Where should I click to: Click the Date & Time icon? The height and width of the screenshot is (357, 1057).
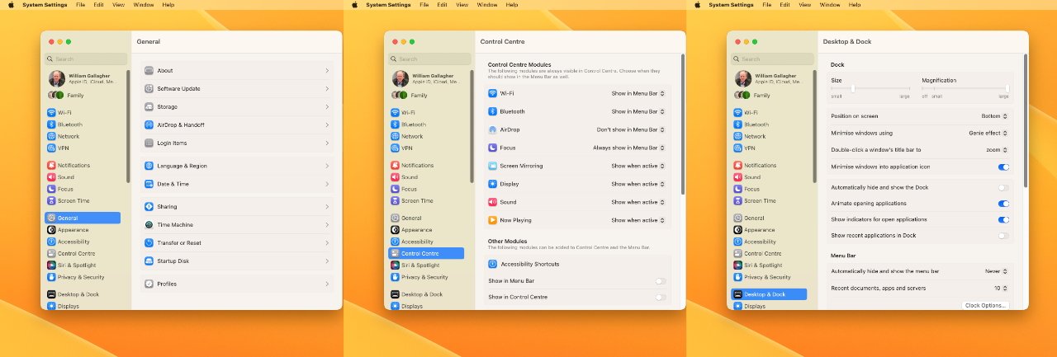[149, 184]
